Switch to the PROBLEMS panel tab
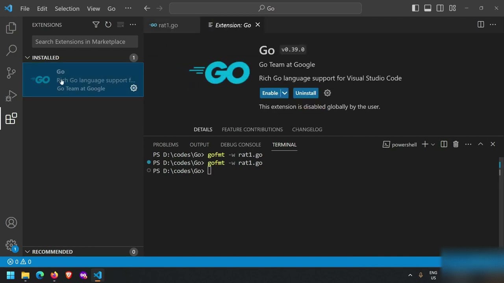The width and height of the screenshot is (504, 283). click(166, 145)
